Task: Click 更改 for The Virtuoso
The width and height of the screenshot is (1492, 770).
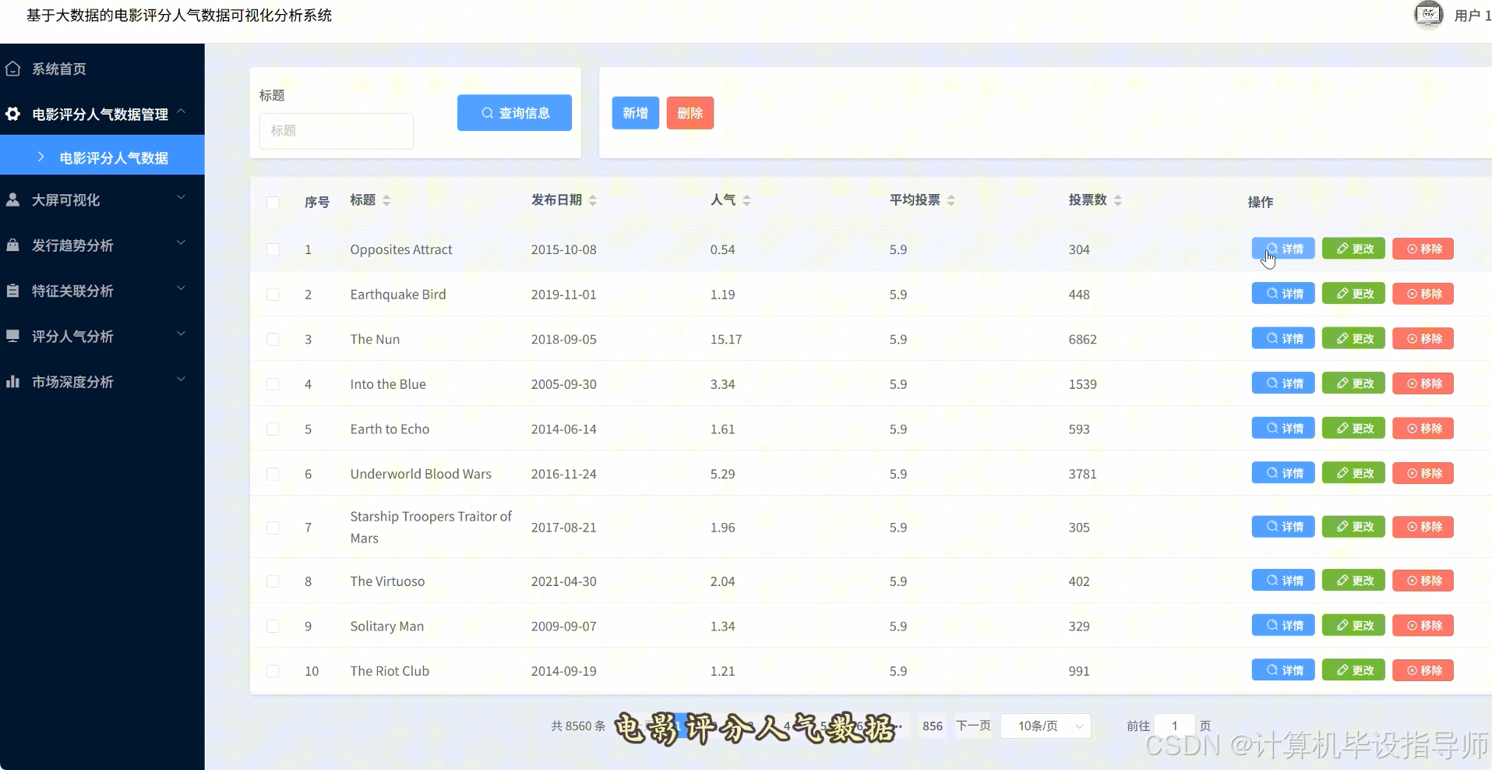Action: click(1353, 581)
